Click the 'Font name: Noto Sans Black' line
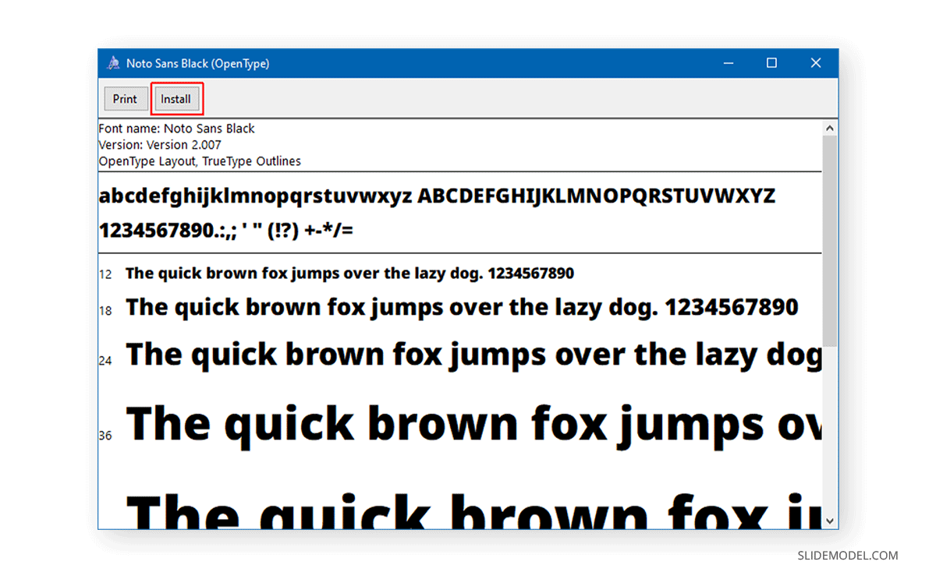The width and height of the screenshot is (936, 579). (177, 129)
